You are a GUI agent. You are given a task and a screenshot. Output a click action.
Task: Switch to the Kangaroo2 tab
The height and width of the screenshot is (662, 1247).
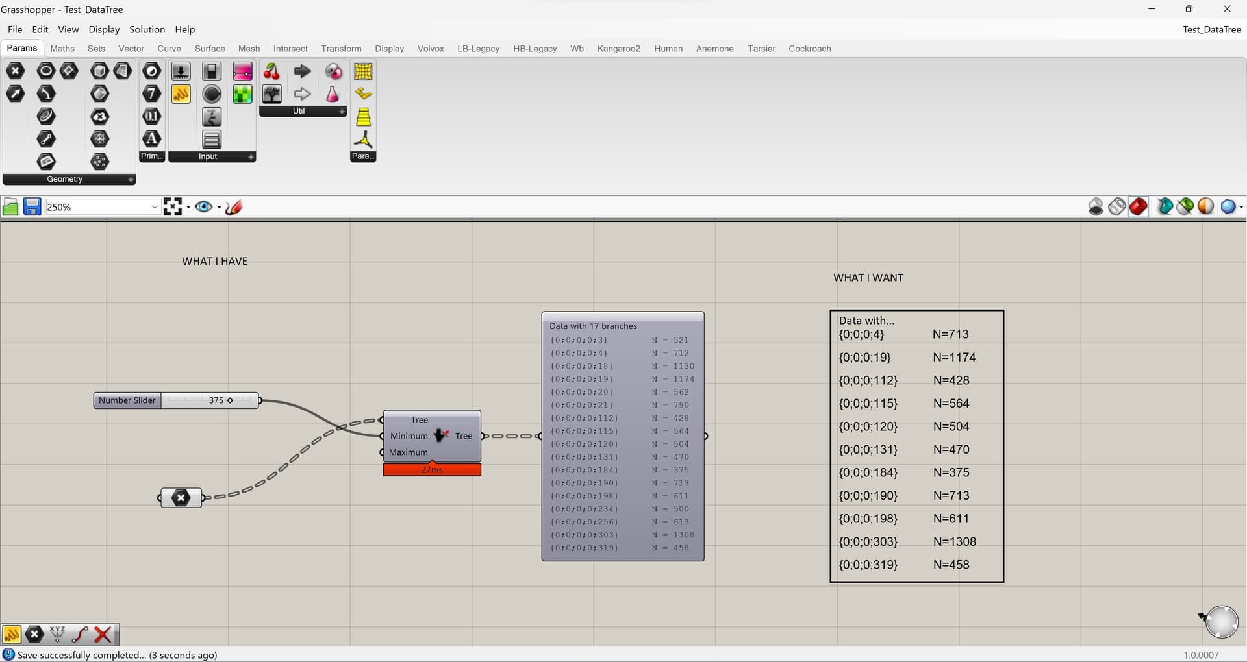click(618, 49)
